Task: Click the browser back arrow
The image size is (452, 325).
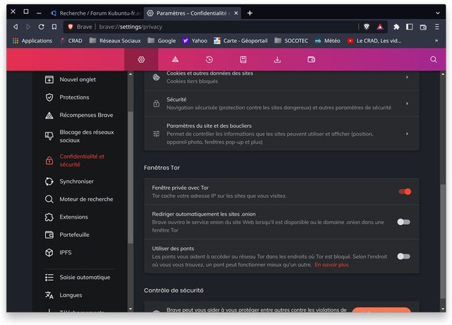Action: coord(16,27)
